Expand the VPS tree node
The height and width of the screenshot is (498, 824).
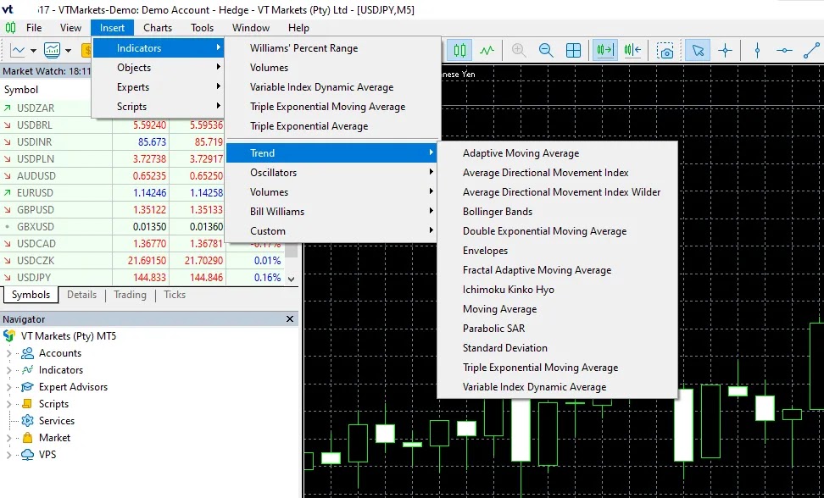coord(8,455)
